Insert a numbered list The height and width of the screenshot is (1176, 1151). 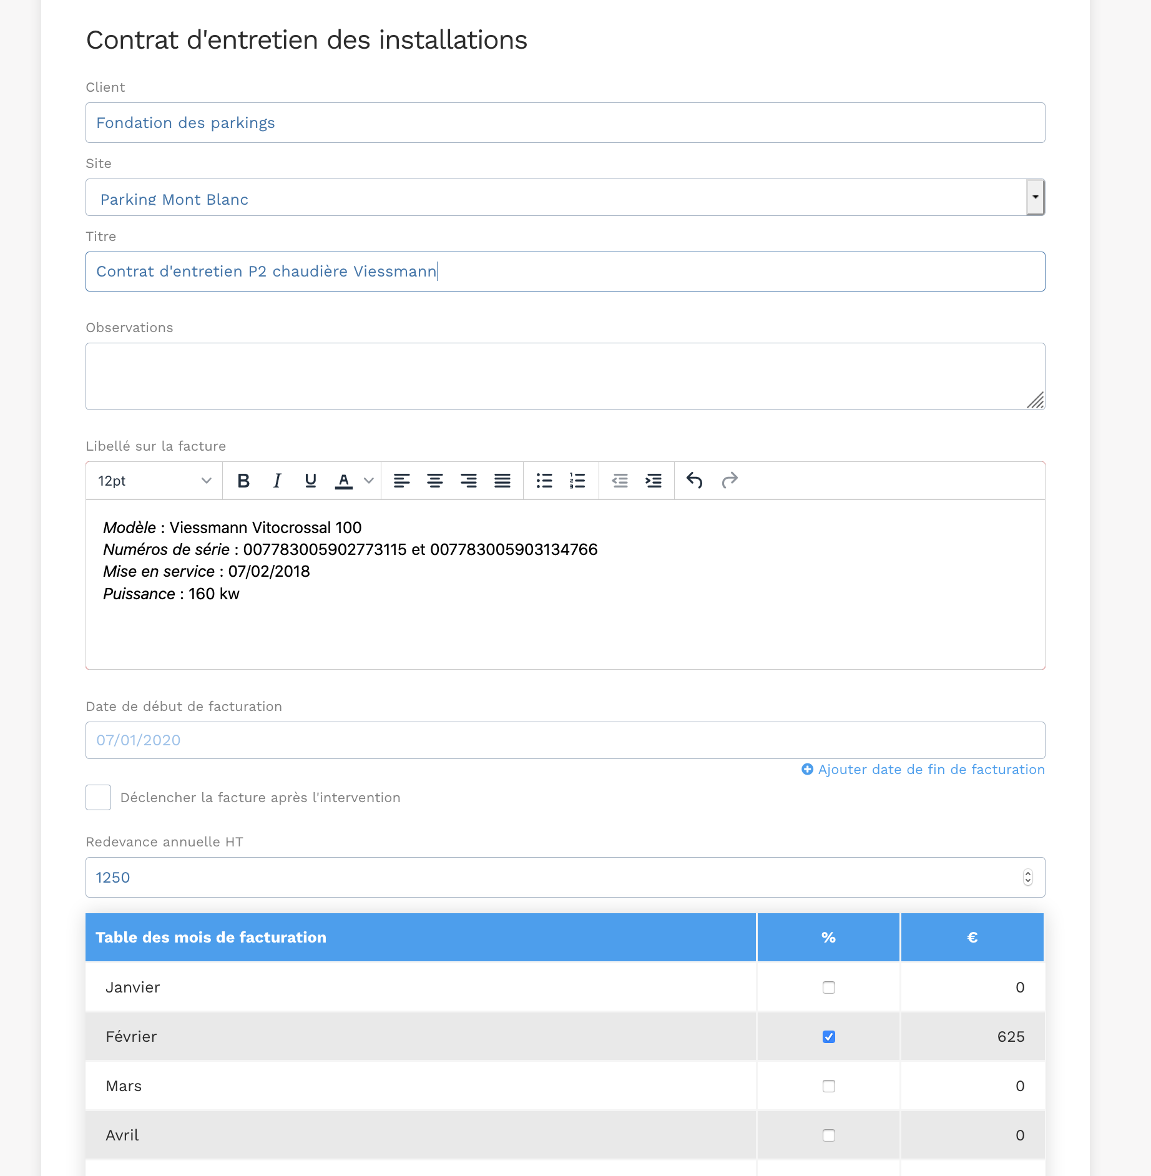[x=577, y=481]
